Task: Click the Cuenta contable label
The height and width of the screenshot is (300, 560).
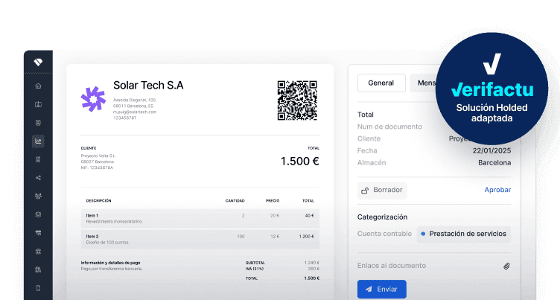Action: click(384, 234)
